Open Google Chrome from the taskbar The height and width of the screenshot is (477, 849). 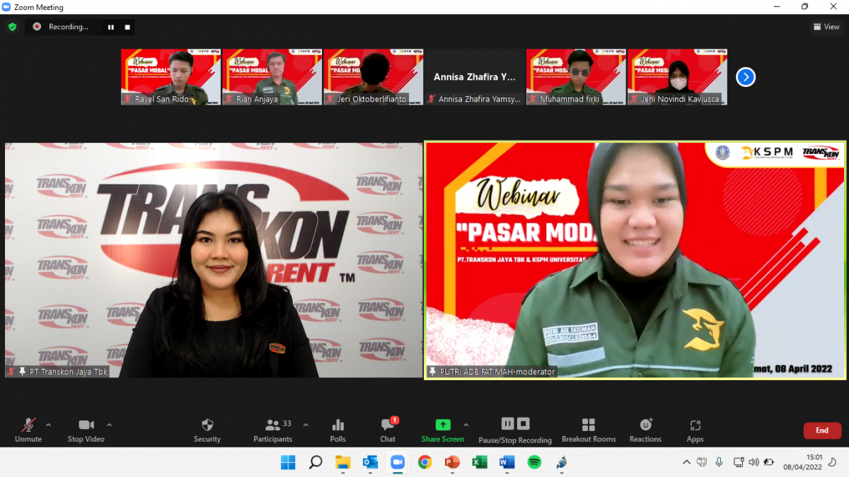[424, 462]
